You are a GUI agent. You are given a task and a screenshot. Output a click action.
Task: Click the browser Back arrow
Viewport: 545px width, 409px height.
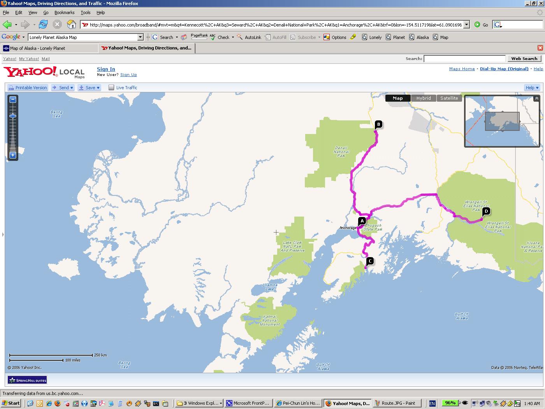tap(7, 25)
